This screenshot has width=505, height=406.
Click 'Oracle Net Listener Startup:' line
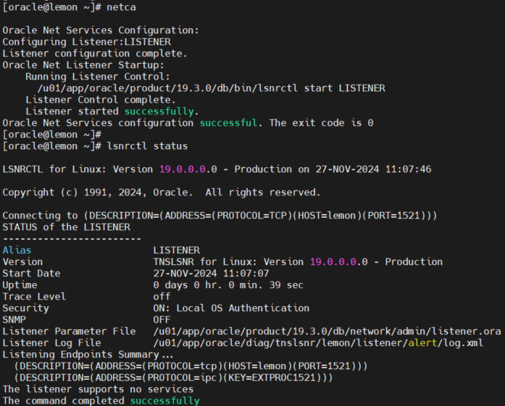click(83, 65)
